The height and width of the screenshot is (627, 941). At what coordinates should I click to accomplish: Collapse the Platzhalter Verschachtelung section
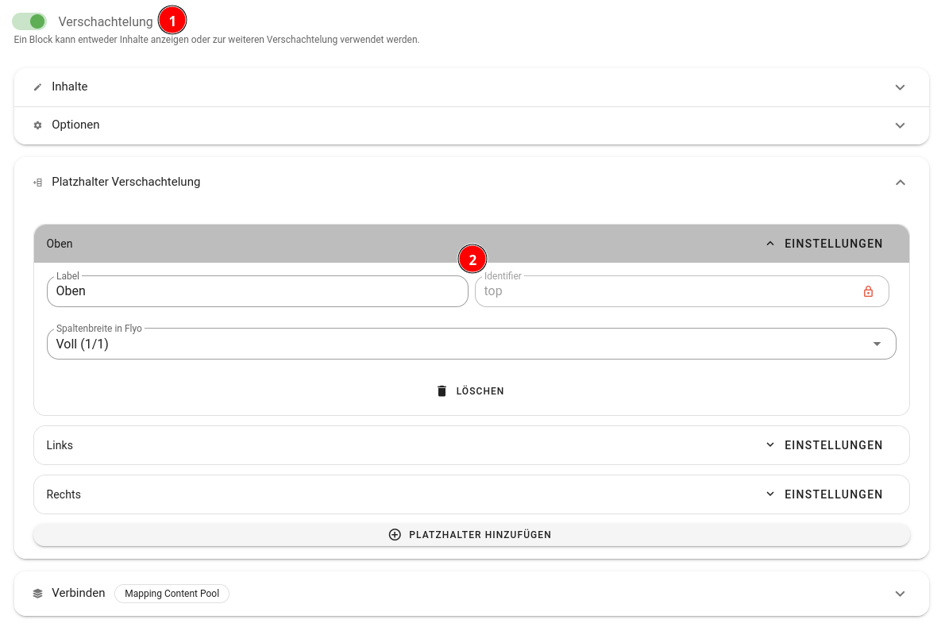pos(900,183)
